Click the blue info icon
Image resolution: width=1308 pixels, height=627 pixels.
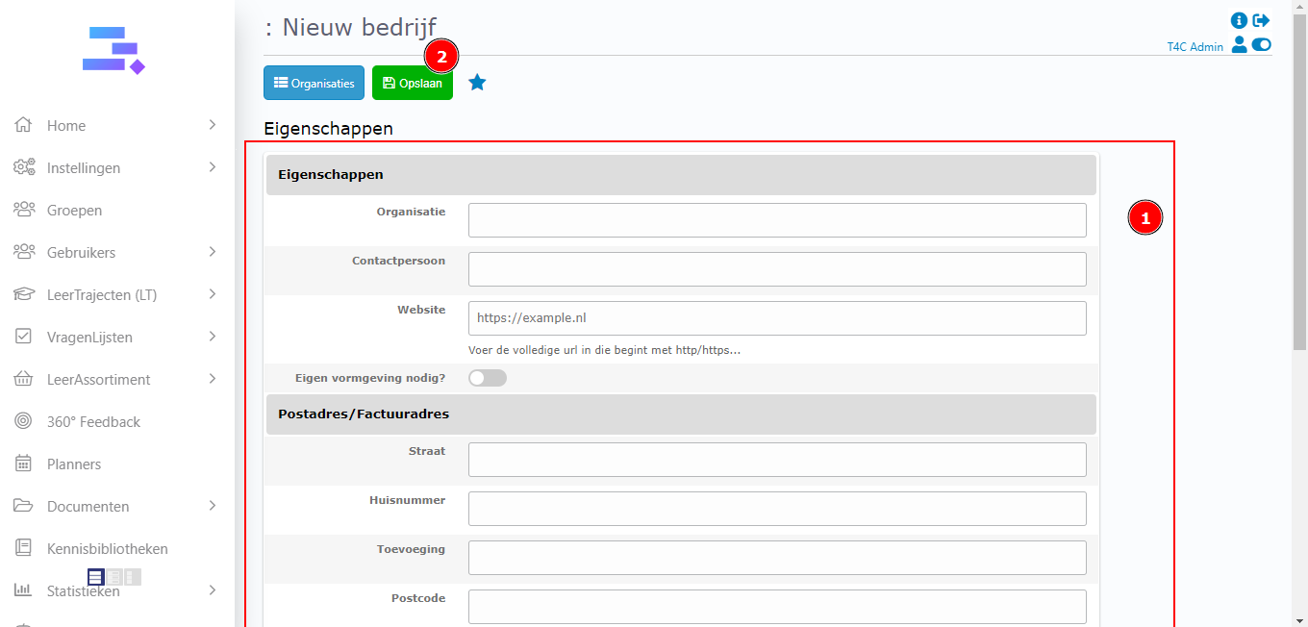coord(1239,20)
